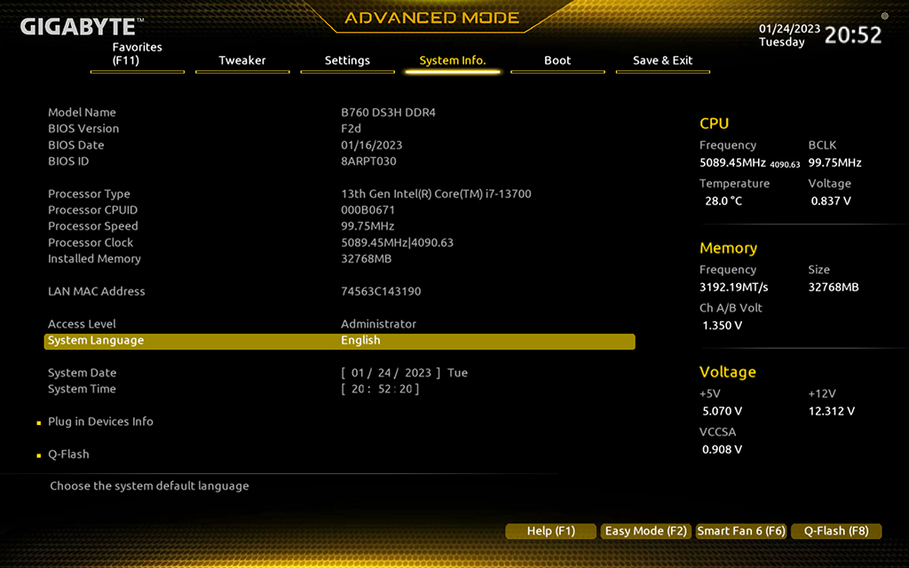
Task: Select the System Info. tab
Action: pos(453,60)
